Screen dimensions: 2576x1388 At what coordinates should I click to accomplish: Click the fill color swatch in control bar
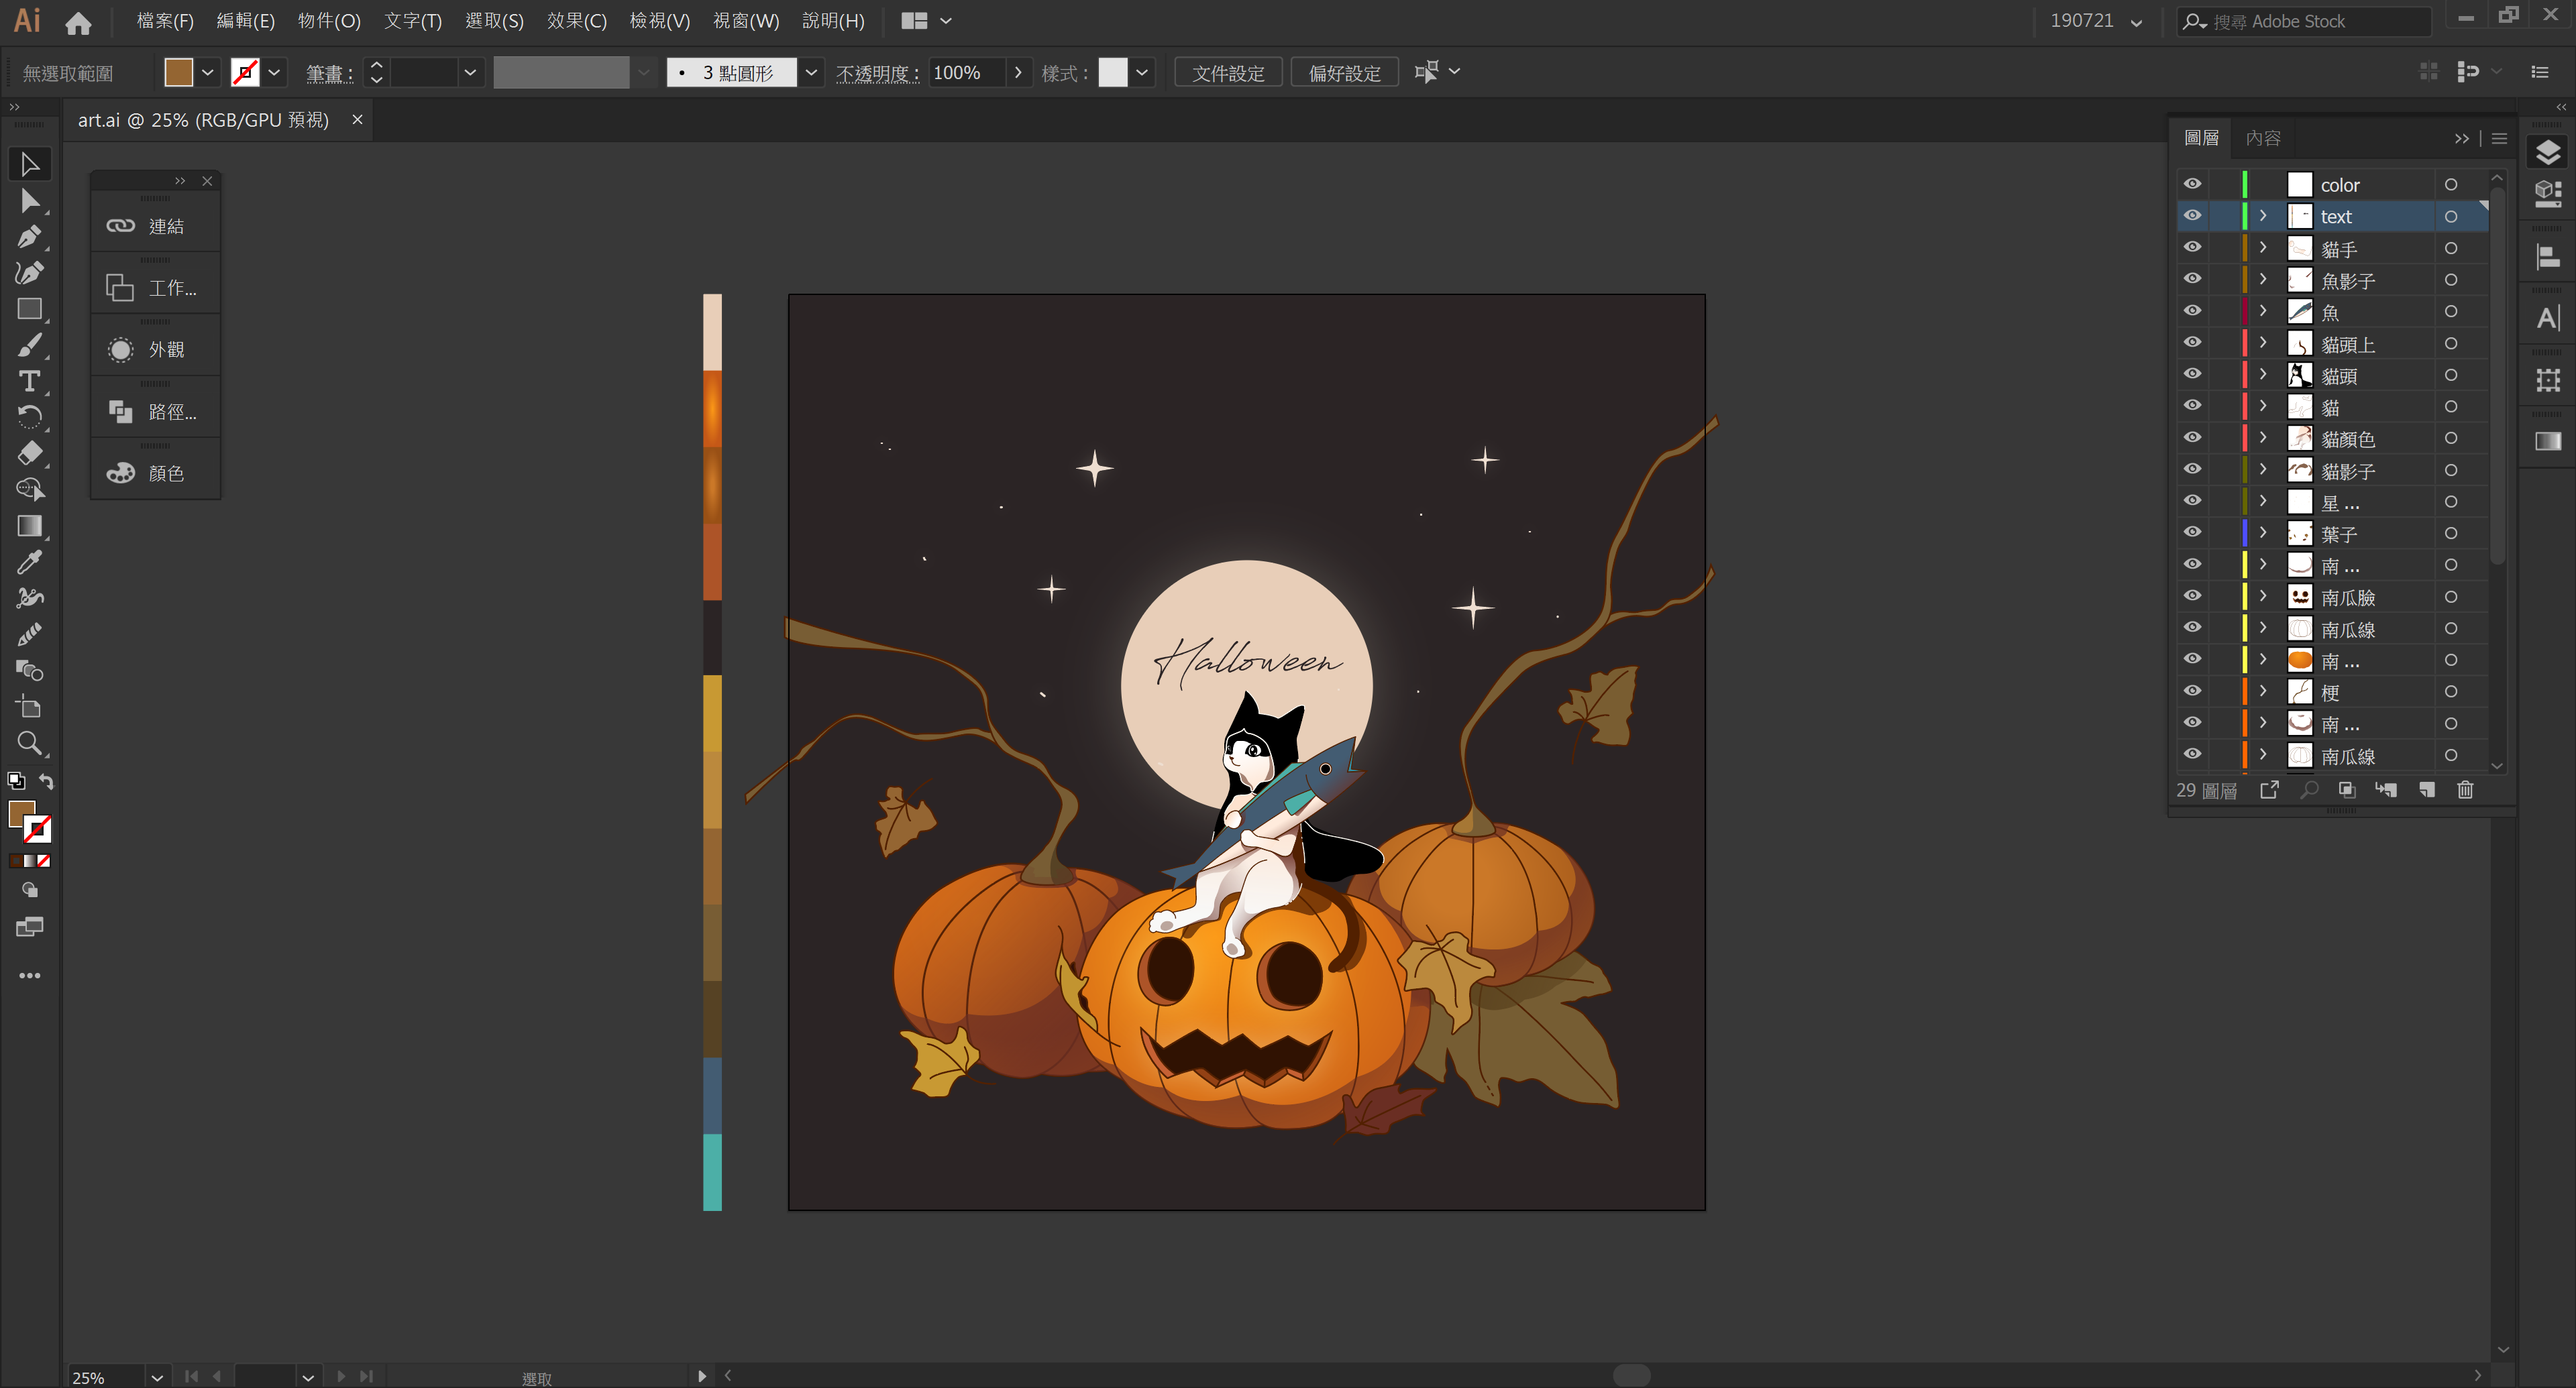pyautogui.click(x=179, y=72)
